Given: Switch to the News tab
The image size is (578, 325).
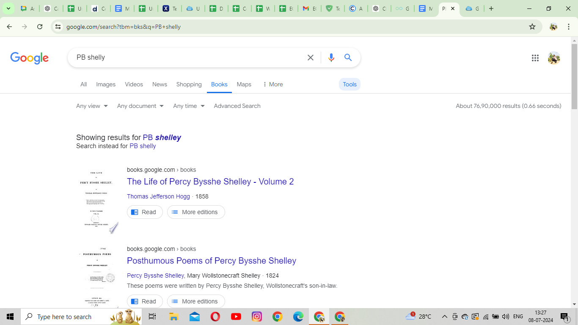Looking at the screenshot, I should tap(160, 84).
